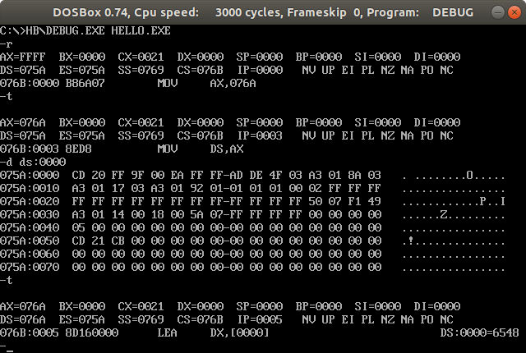The width and height of the screenshot is (526, 353).
Task: Click the HELLO.EXE argument on the command line
Action: point(141,31)
